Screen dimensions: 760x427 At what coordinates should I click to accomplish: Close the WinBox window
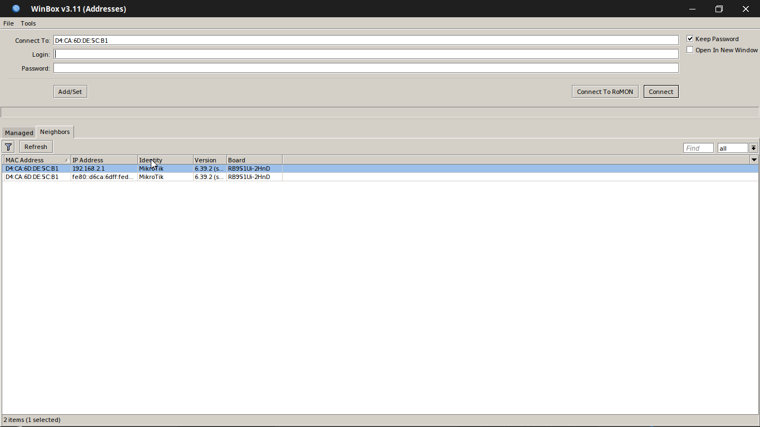746,9
